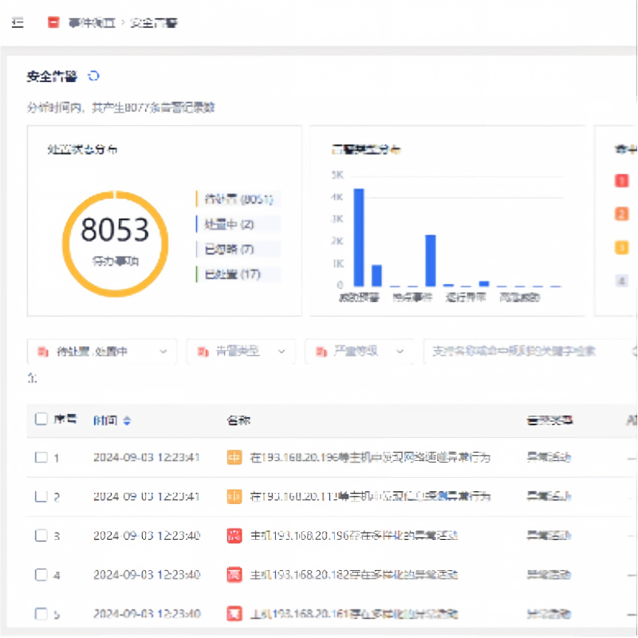Click the time cell in row 4
Viewport: 638px width, 638px height.
coord(147,574)
